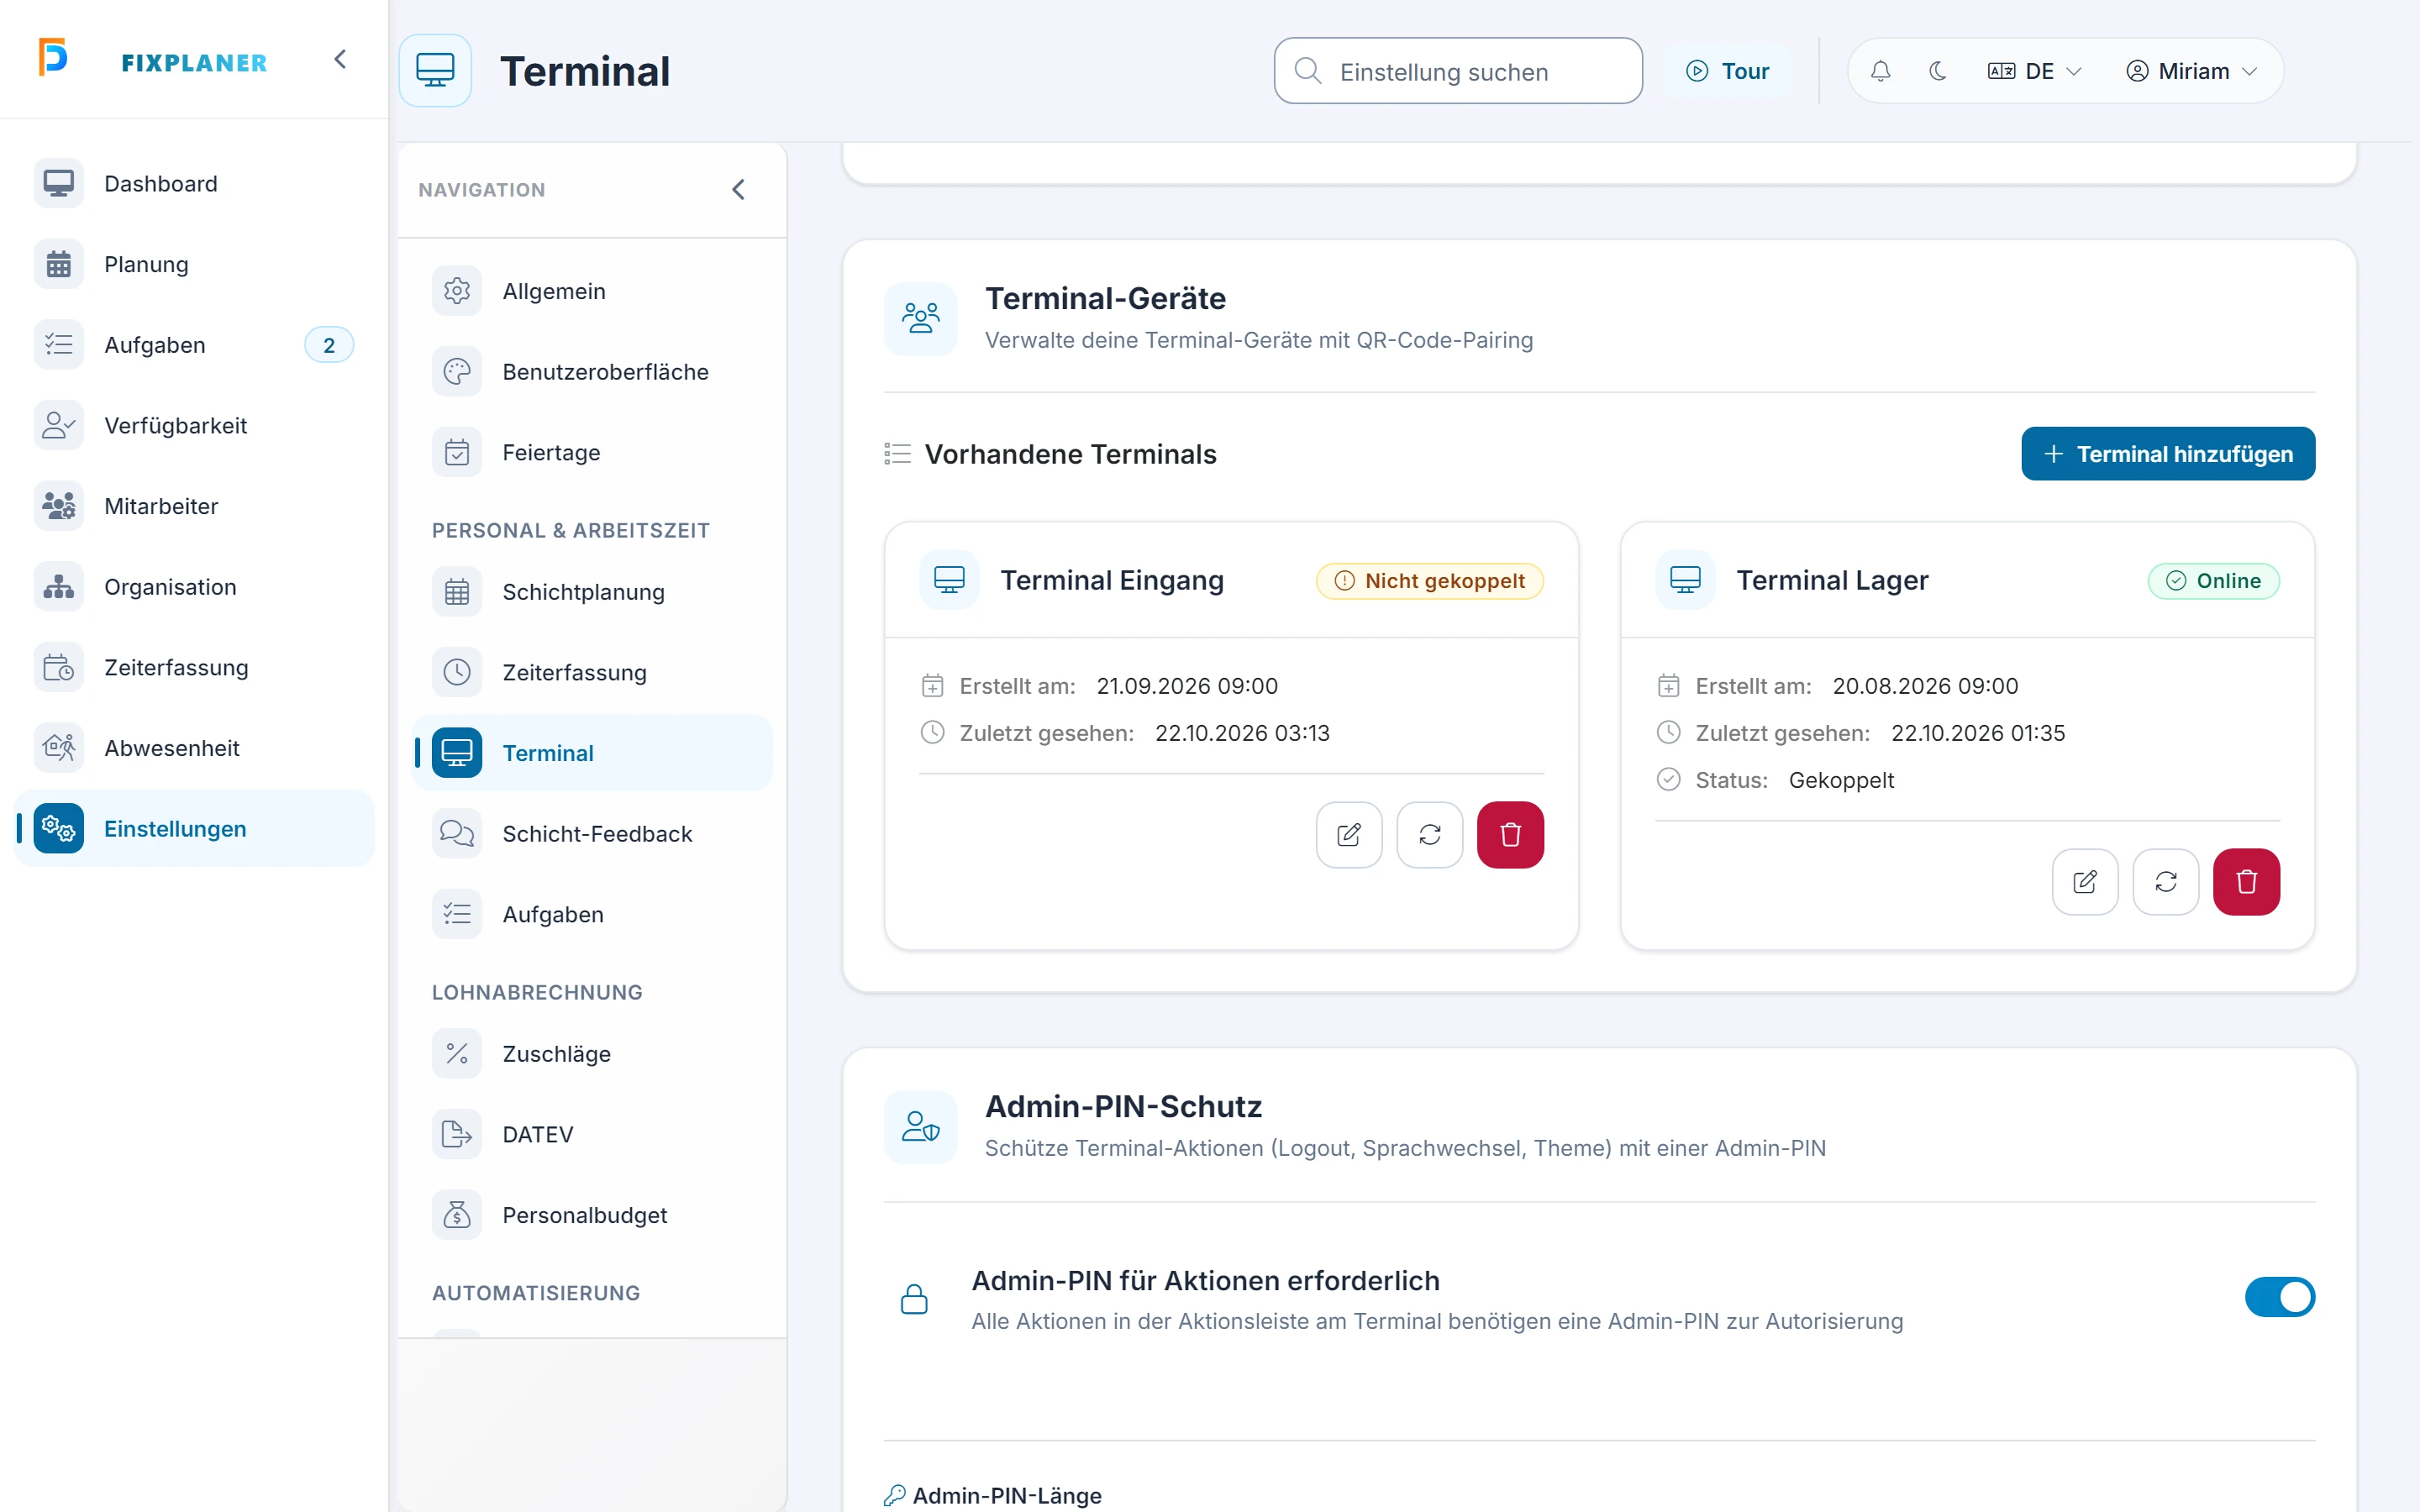Open Personalbudget settings

pyautogui.click(x=592, y=1215)
